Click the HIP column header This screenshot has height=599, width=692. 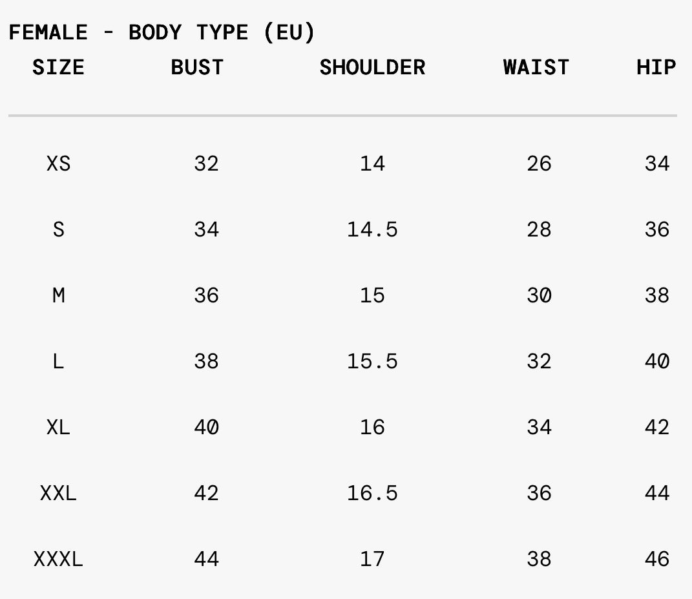tap(656, 67)
